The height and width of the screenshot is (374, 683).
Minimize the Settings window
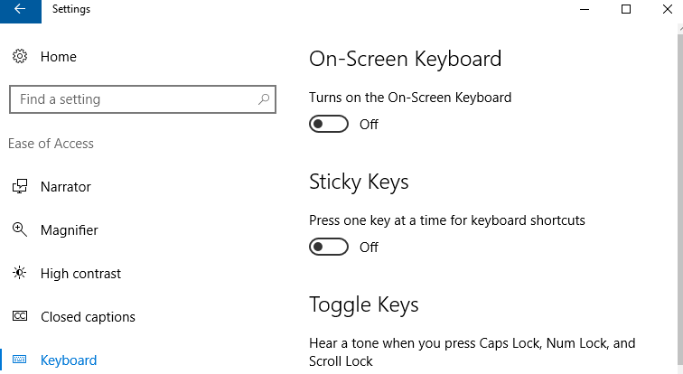(x=585, y=10)
